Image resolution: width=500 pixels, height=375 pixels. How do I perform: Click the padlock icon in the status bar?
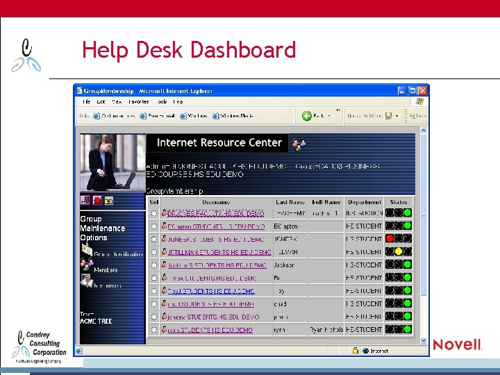pos(356,351)
